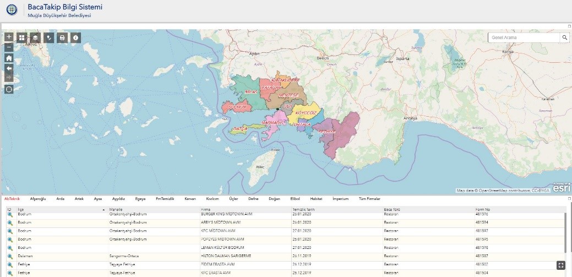Open the map layers list icon
Screen dimensions: 572x277
tap(35, 37)
